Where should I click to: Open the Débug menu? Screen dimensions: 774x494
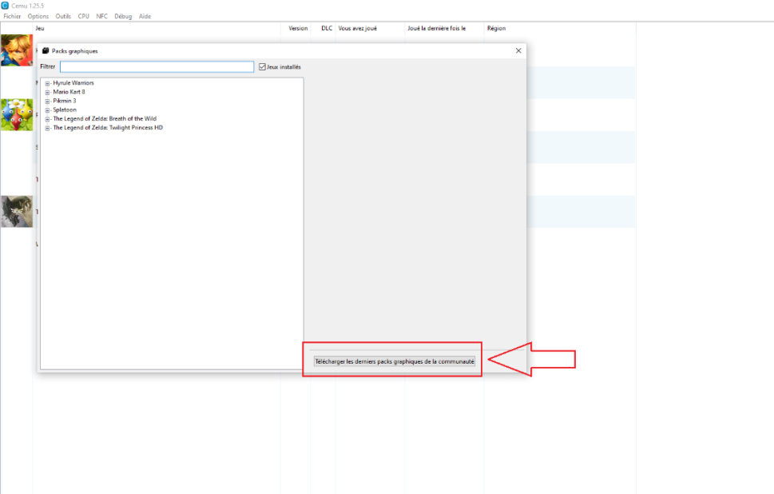click(x=123, y=16)
